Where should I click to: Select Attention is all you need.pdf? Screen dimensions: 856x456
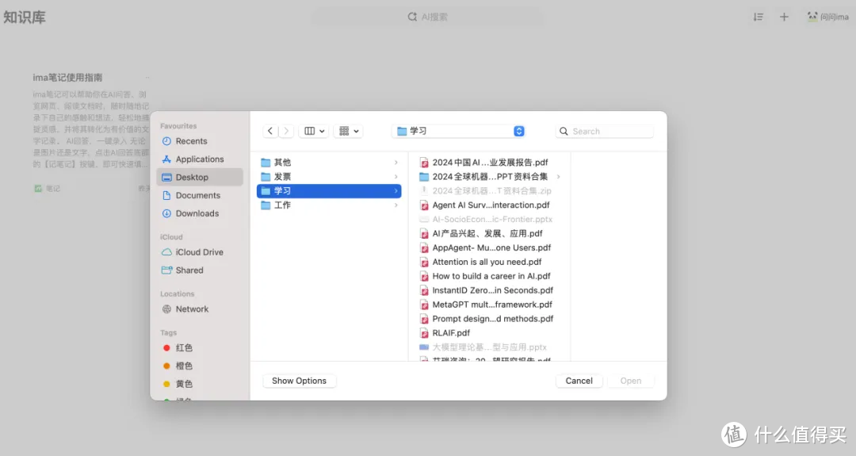click(490, 262)
